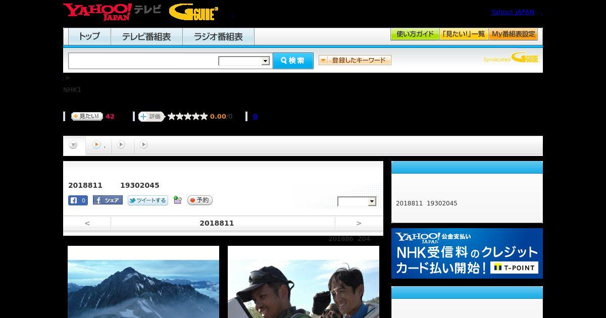This screenshot has height=318, width=606.
Task: Open the Yahoo! JAPAN テレビ logo
Action: tap(112, 12)
